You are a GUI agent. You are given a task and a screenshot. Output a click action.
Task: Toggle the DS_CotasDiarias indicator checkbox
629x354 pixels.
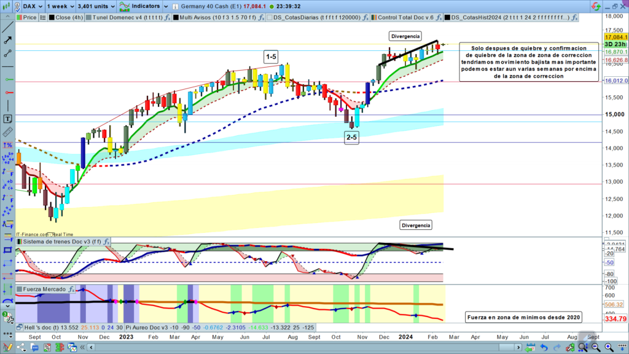pyautogui.click(x=269, y=18)
